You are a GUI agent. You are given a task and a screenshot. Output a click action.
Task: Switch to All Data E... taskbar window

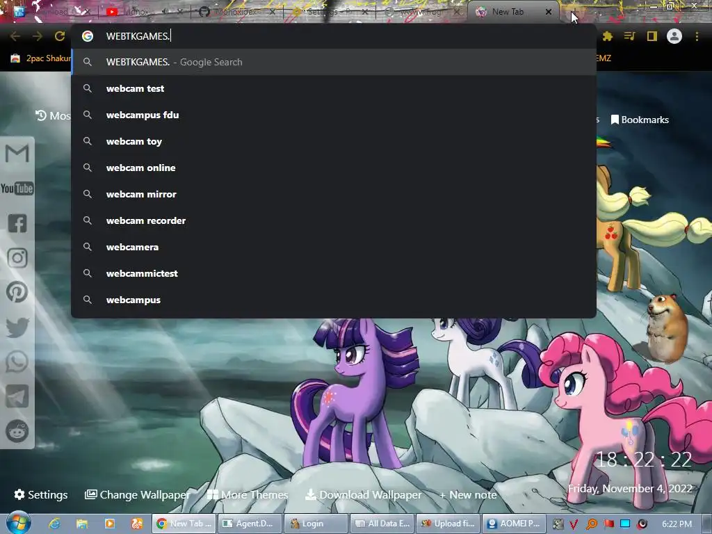pos(382,524)
